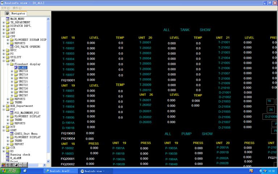Collapse the CDU folder node
The image size is (278, 174).
tap(4, 36)
